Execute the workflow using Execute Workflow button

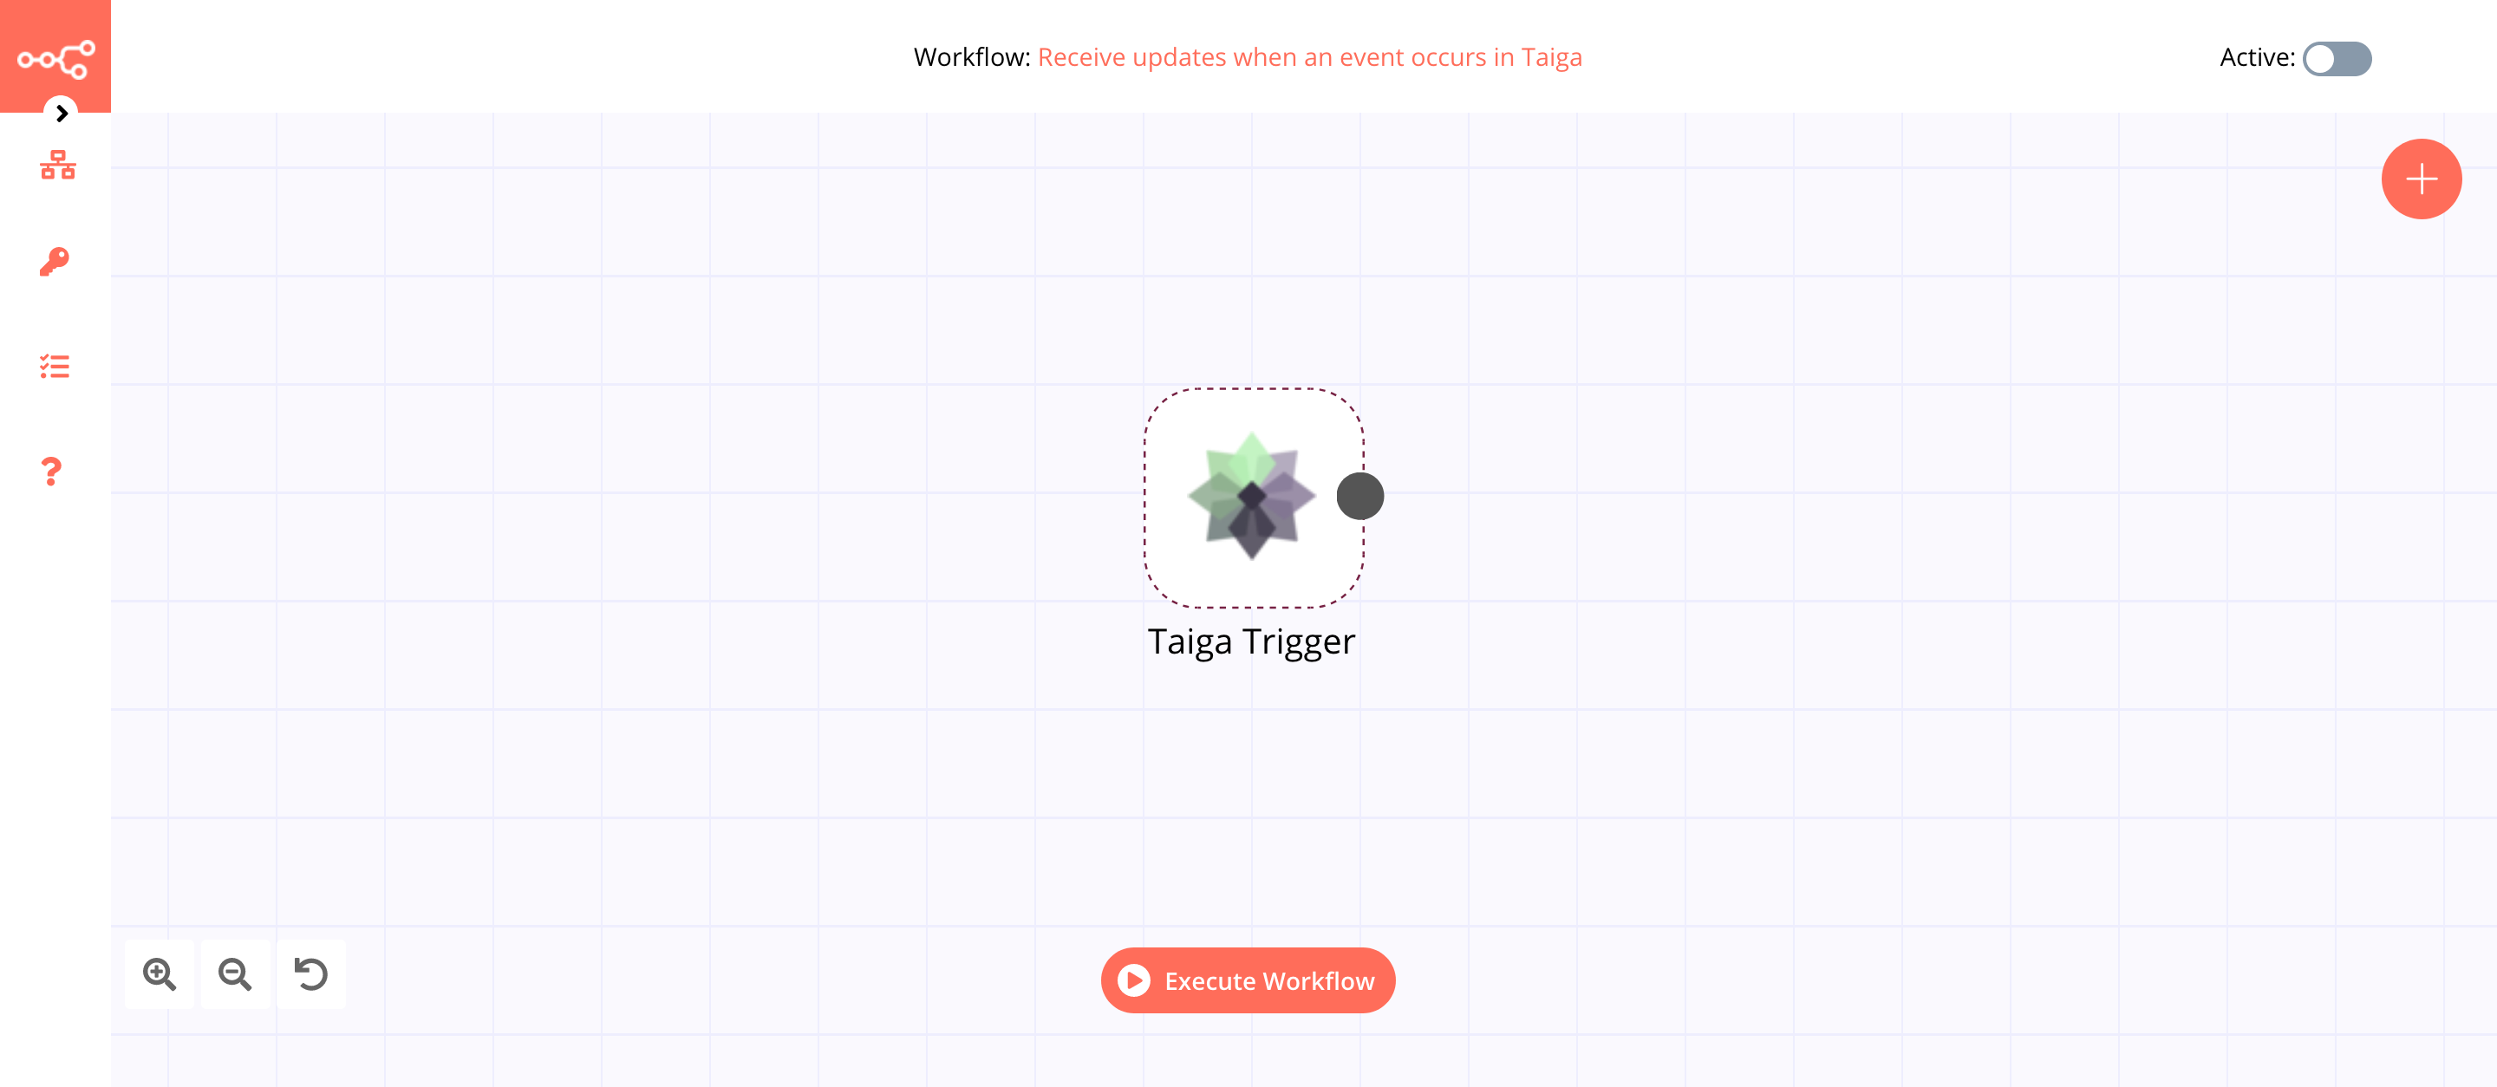point(1248,980)
